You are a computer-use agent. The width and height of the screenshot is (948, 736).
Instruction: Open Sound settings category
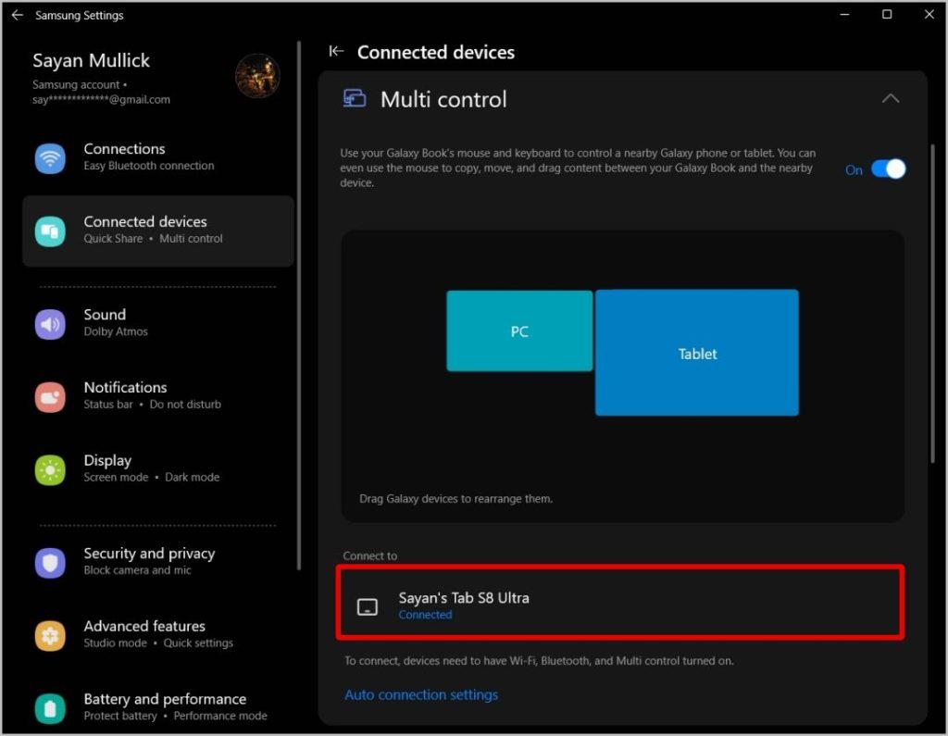158,323
